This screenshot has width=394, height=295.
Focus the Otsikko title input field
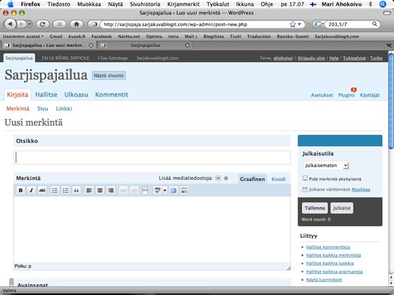click(152, 157)
